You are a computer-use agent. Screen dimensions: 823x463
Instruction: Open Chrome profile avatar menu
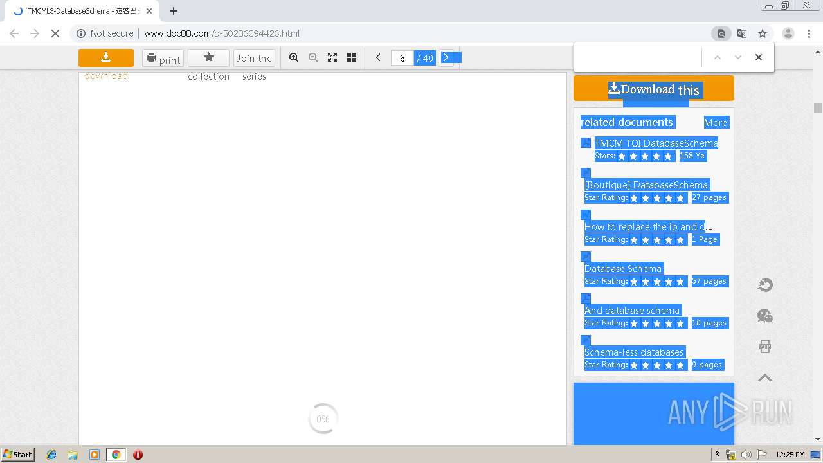[x=788, y=33]
